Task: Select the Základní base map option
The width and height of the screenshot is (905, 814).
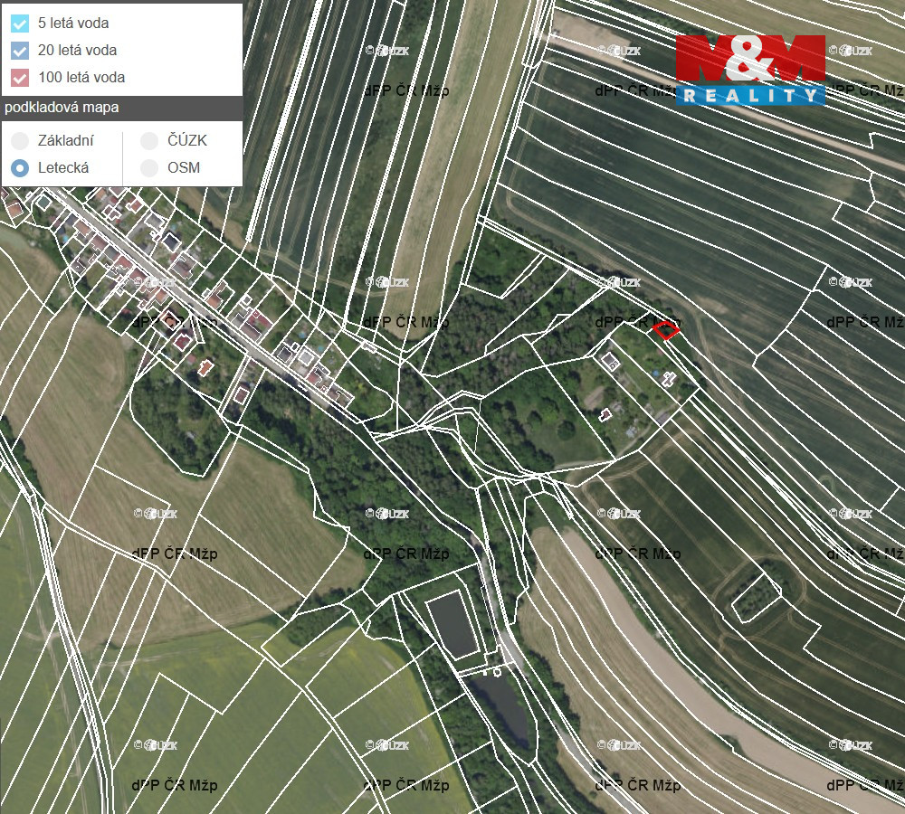Action: pyautogui.click(x=20, y=141)
